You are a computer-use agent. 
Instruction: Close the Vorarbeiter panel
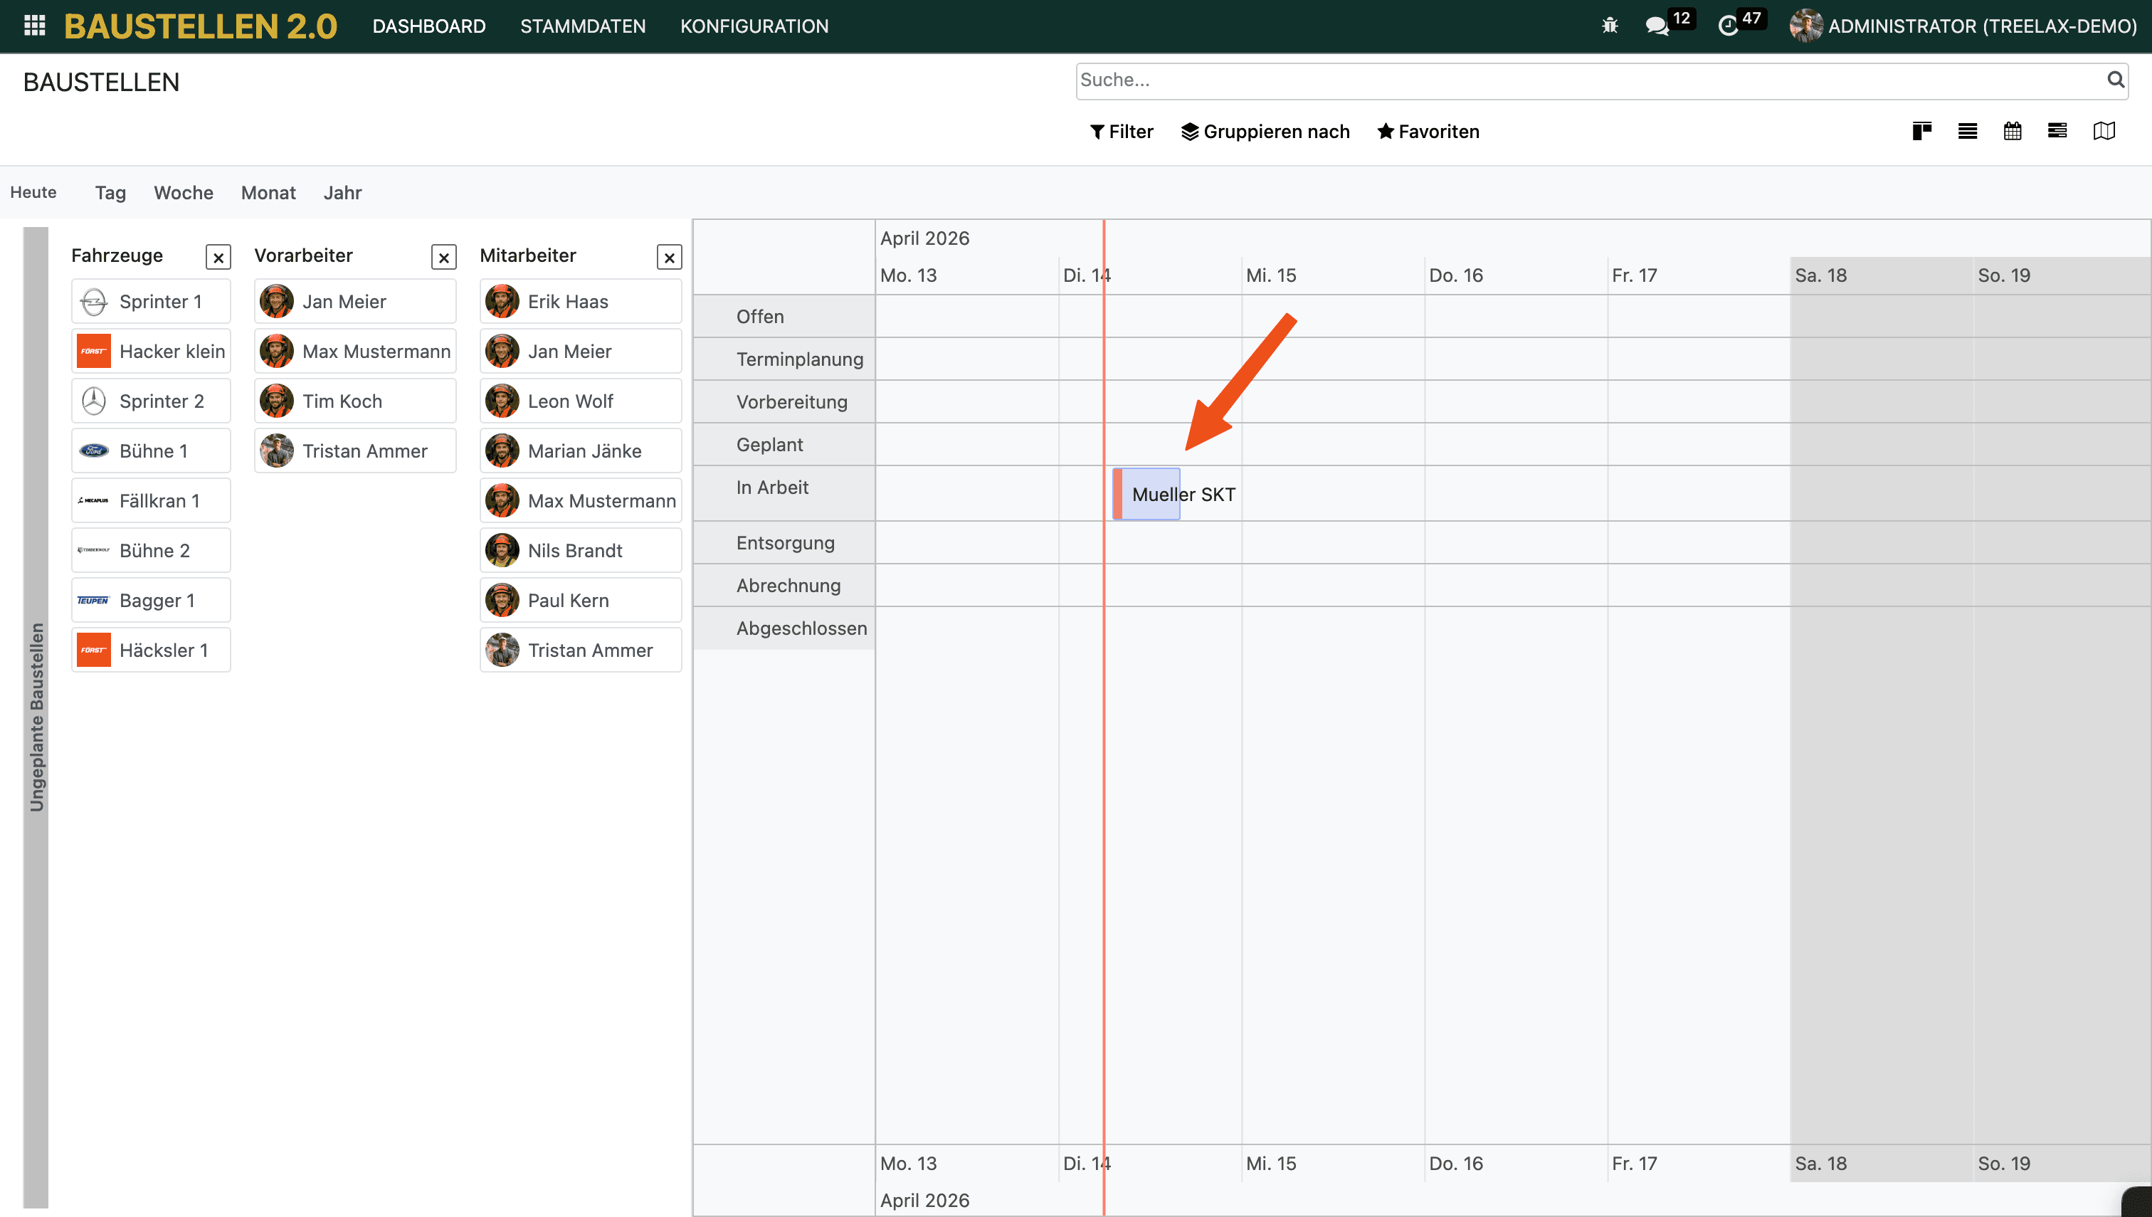point(444,258)
